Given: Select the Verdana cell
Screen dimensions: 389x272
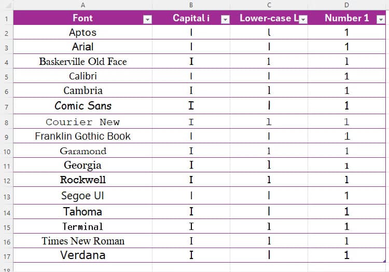Looking at the screenshot, I should 82,255.
